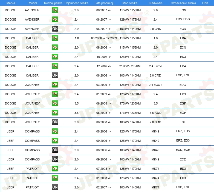Viewport: 214px width, 192px height.
Task: Select 'AVENGER' in the 2.0 CRD row
Action: [32, 29]
